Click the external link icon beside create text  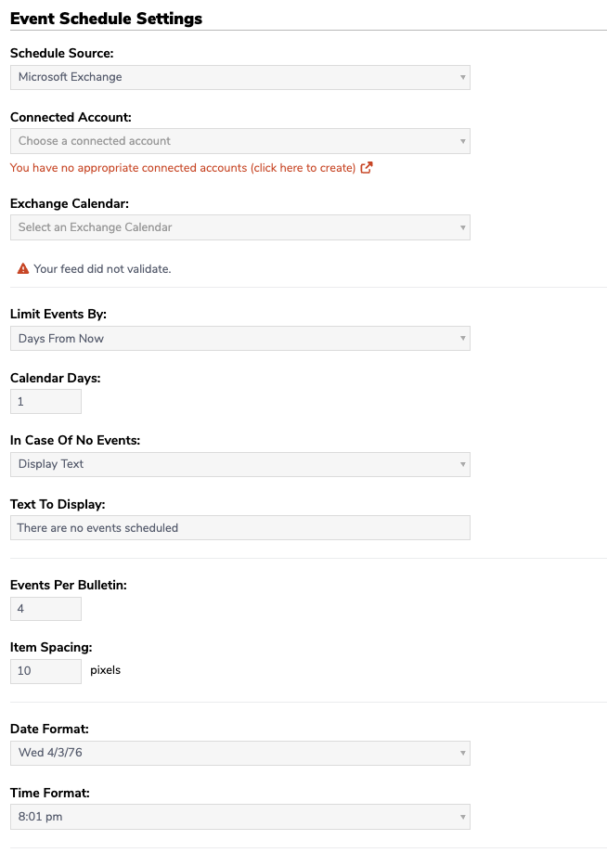tap(367, 167)
